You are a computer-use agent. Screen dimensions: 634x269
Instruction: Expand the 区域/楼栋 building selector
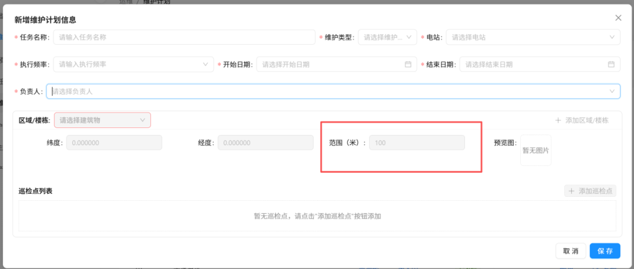(x=103, y=120)
